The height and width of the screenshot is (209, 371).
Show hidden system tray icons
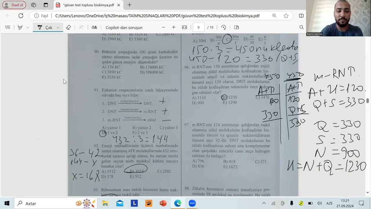264,203
